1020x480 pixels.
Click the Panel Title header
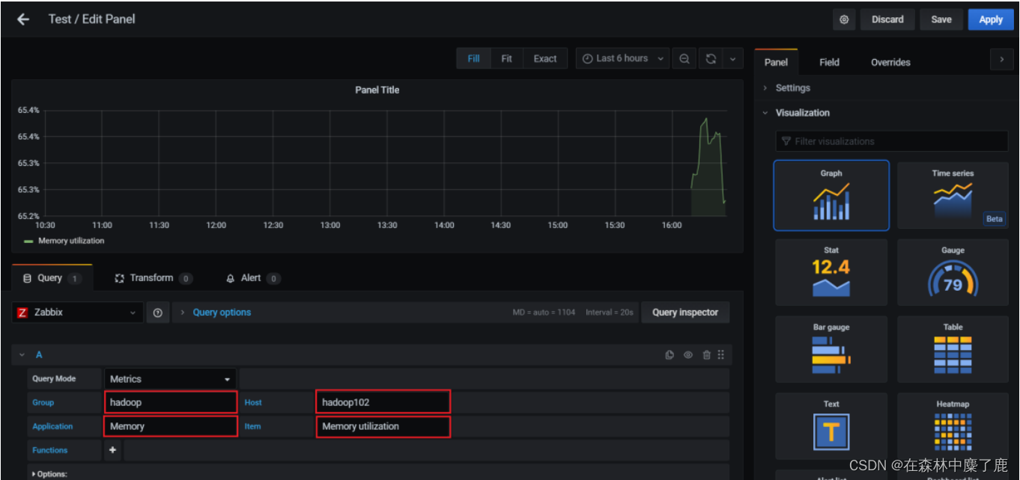[x=377, y=90]
